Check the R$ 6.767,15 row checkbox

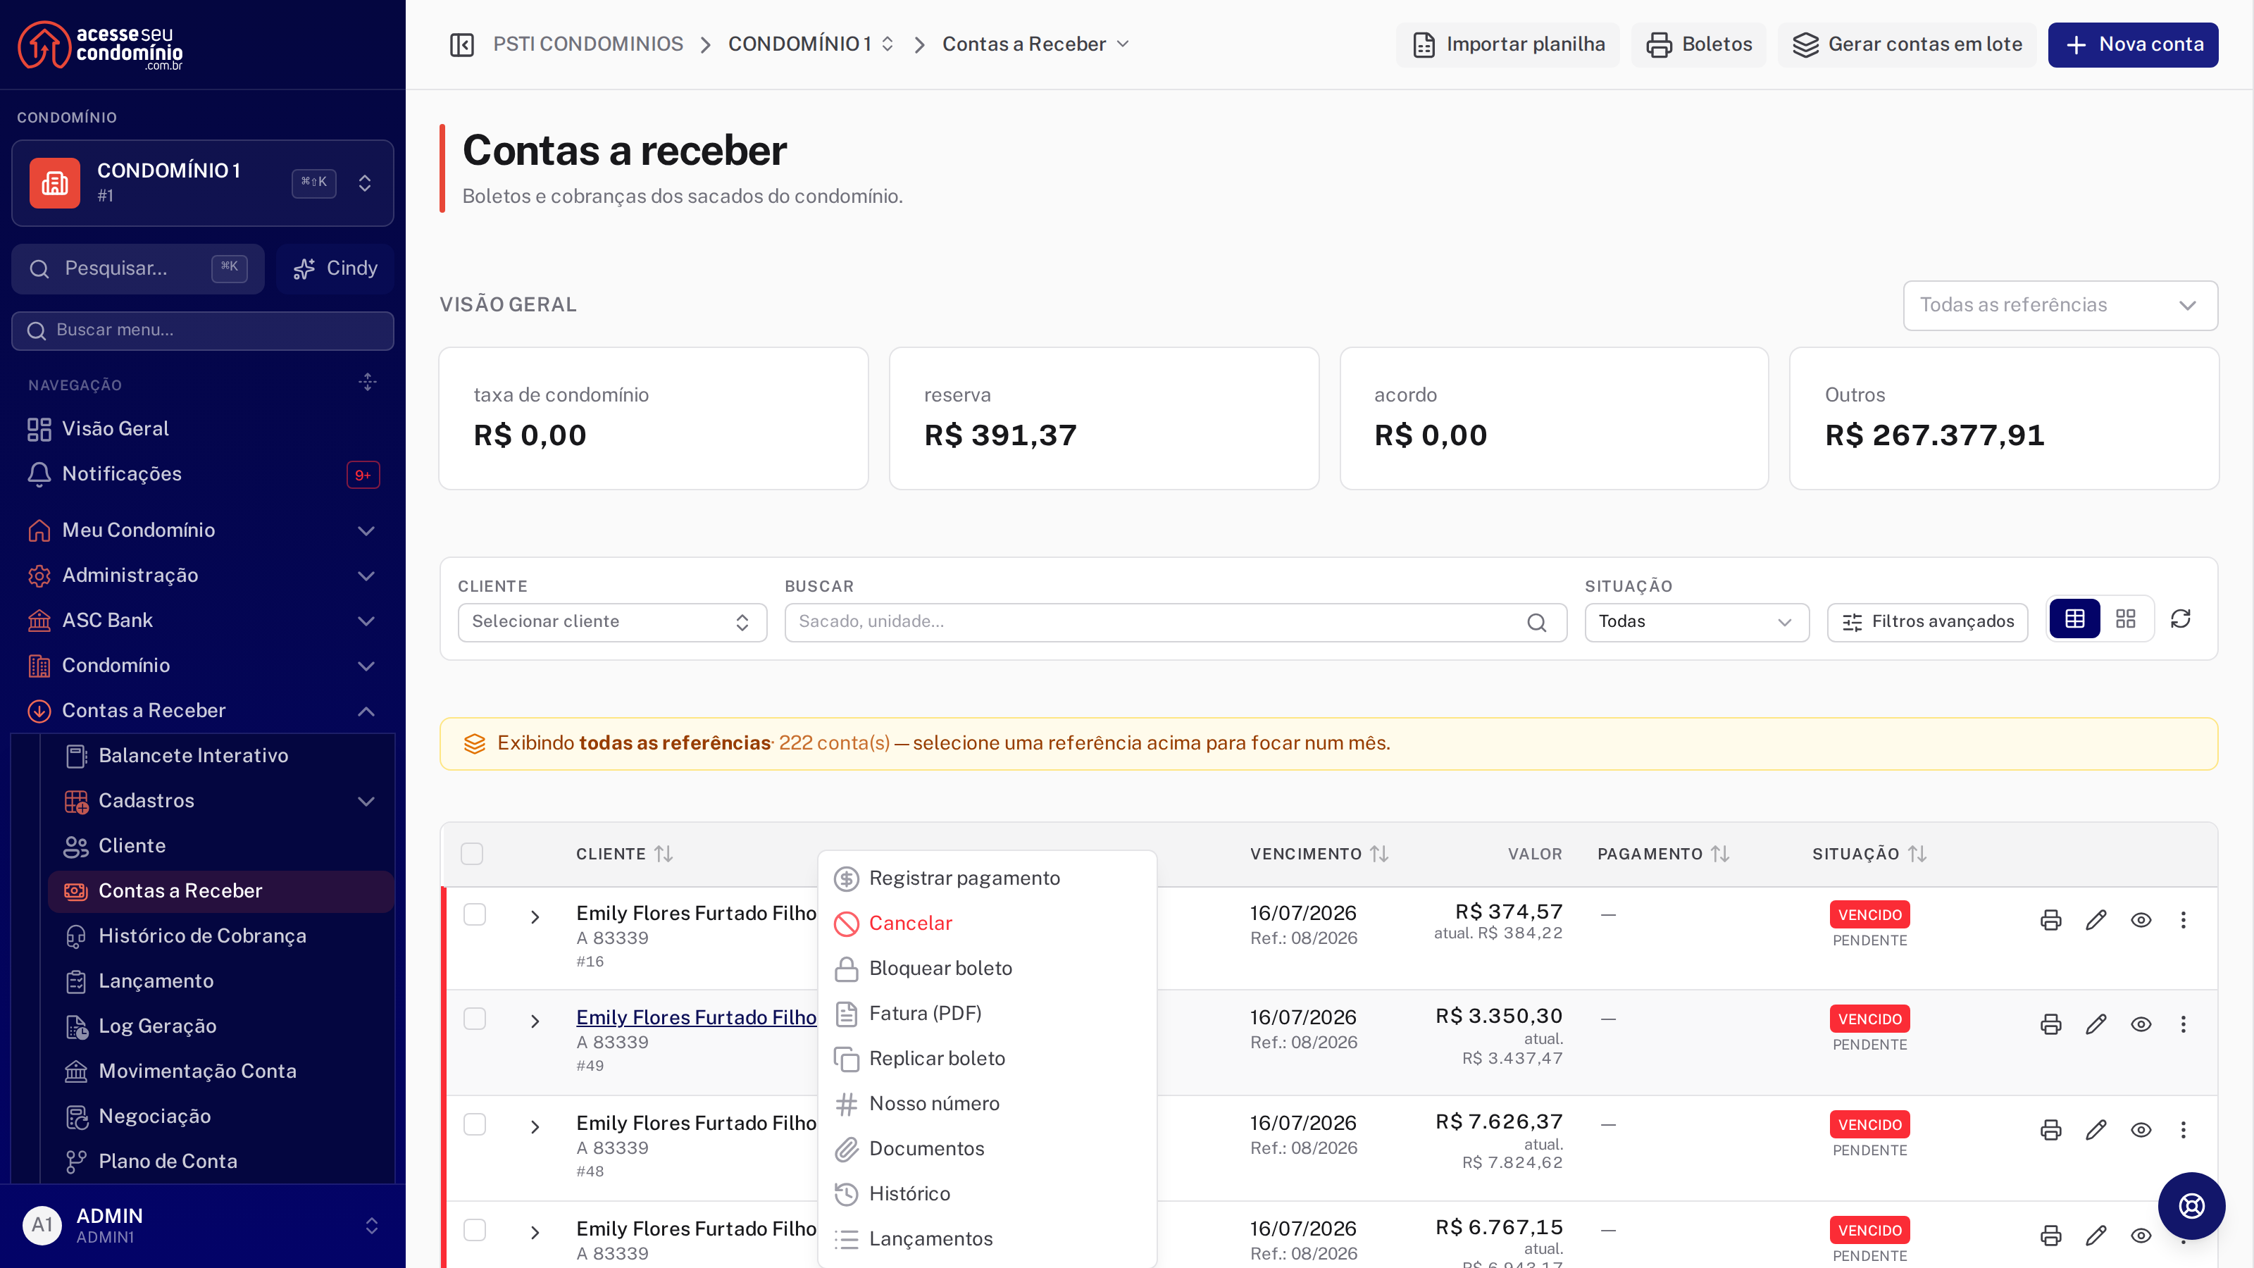click(474, 1231)
